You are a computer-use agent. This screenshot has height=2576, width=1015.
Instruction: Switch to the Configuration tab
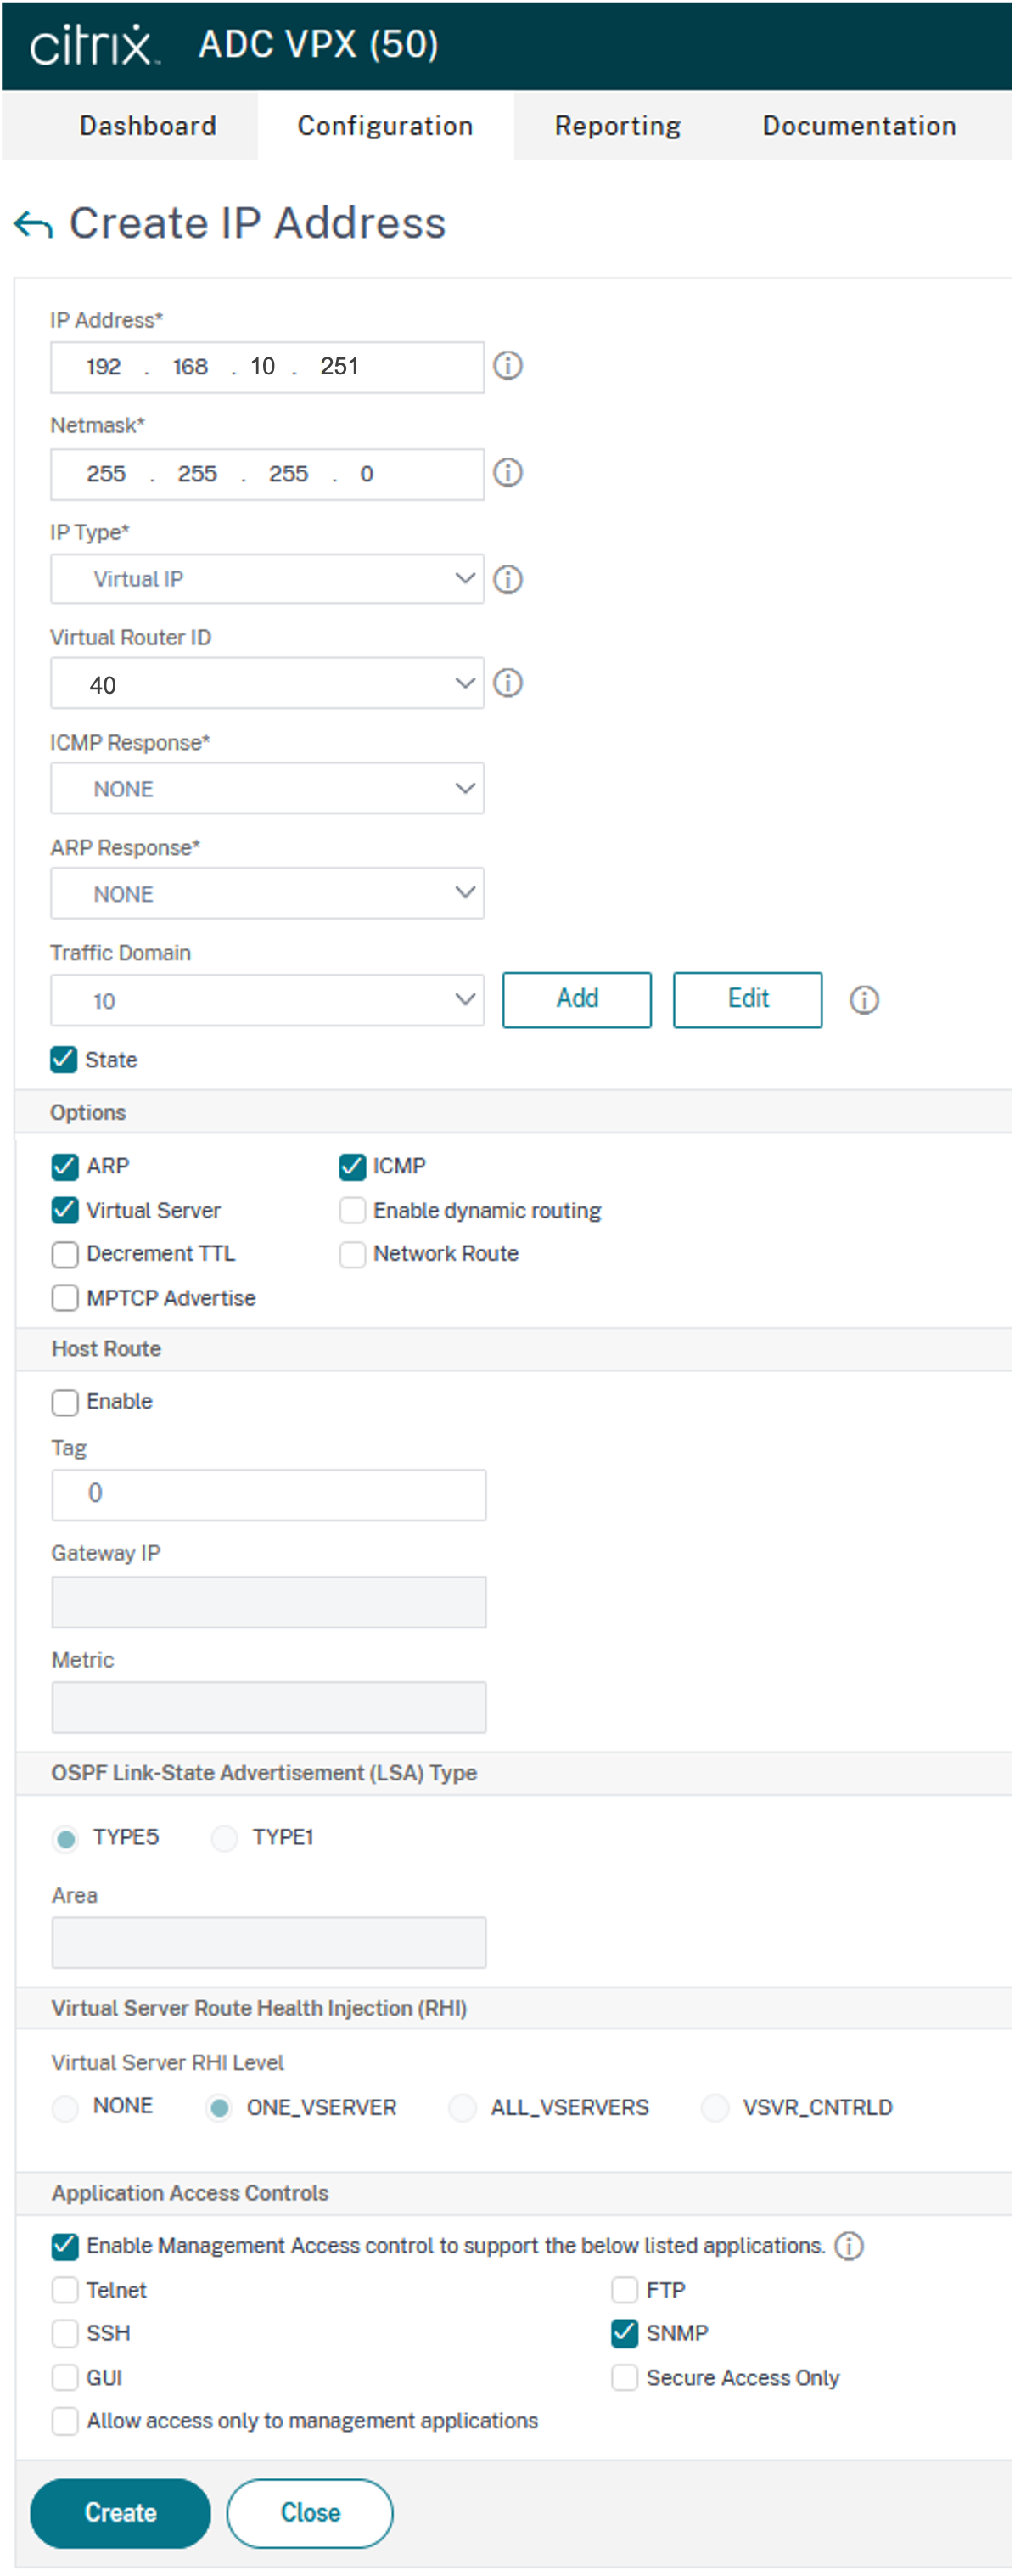(385, 126)
